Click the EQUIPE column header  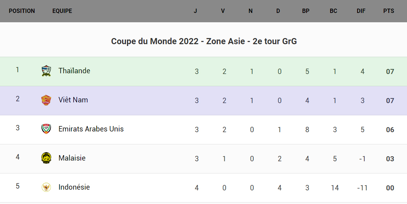point(62,11)
